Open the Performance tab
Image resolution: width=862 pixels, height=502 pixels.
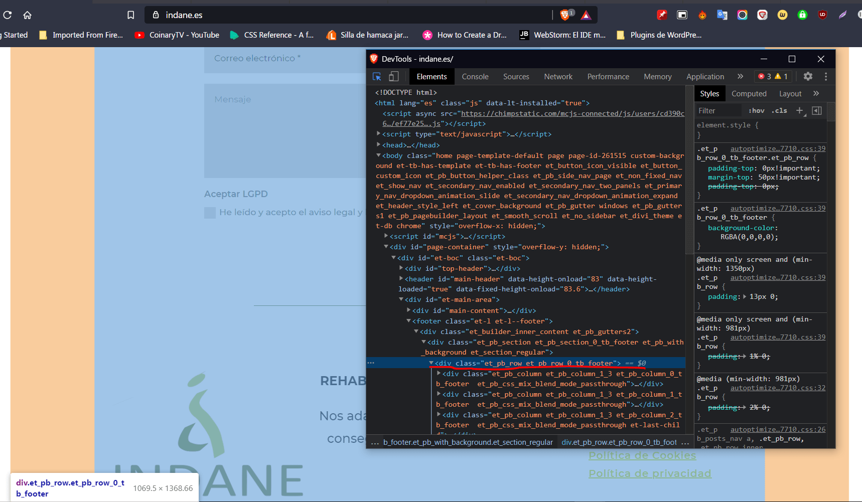pyautogui.click(x=608, y=76)
